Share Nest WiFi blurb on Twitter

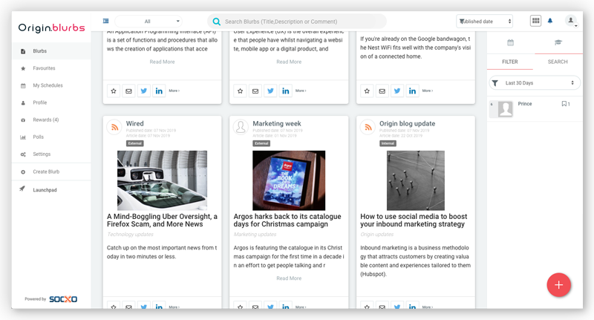pyautogui.click(x=397, y=91)
